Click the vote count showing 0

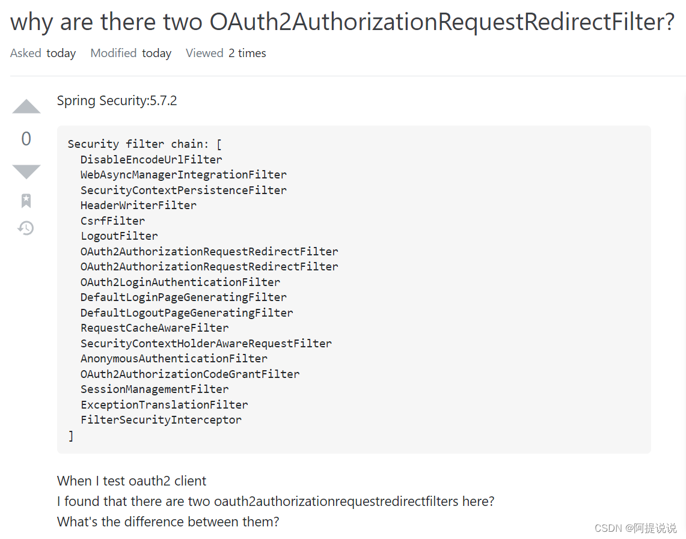pos(26,139)
